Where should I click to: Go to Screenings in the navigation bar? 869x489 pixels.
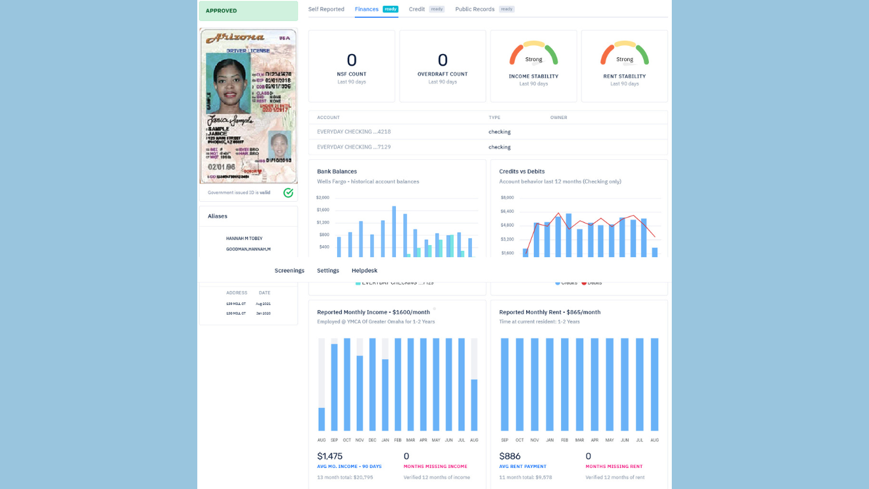(x=289, y=271)
